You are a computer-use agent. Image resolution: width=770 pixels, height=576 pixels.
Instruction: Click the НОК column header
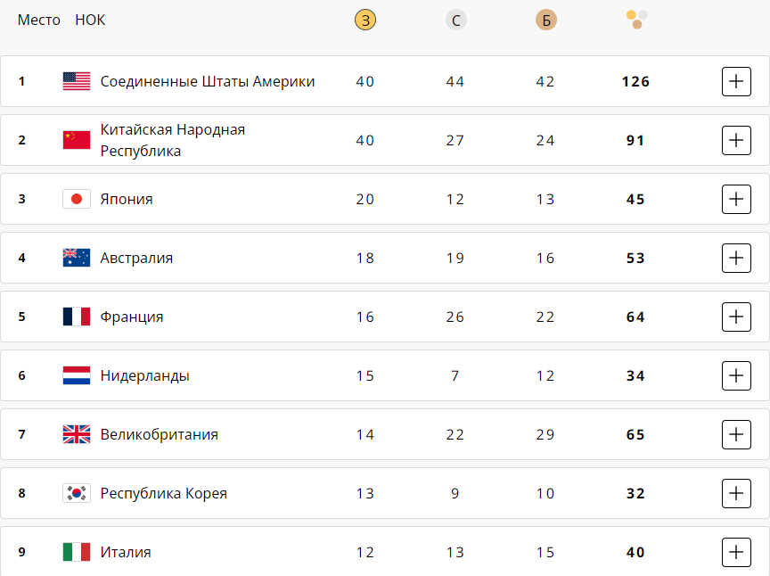tap(90, 20)
